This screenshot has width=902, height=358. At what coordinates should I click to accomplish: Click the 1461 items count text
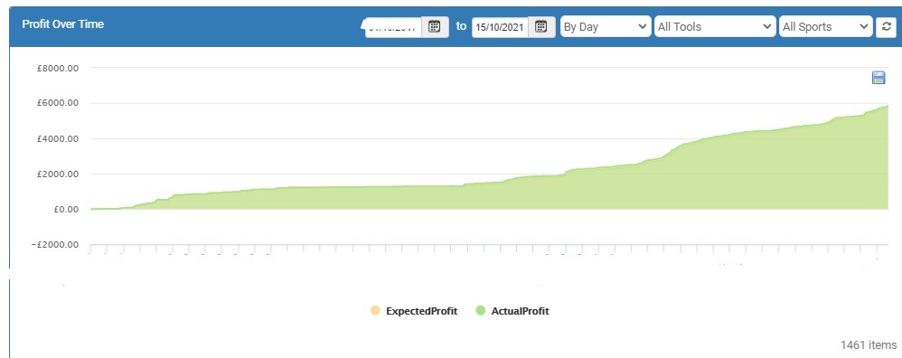(868, 344)
